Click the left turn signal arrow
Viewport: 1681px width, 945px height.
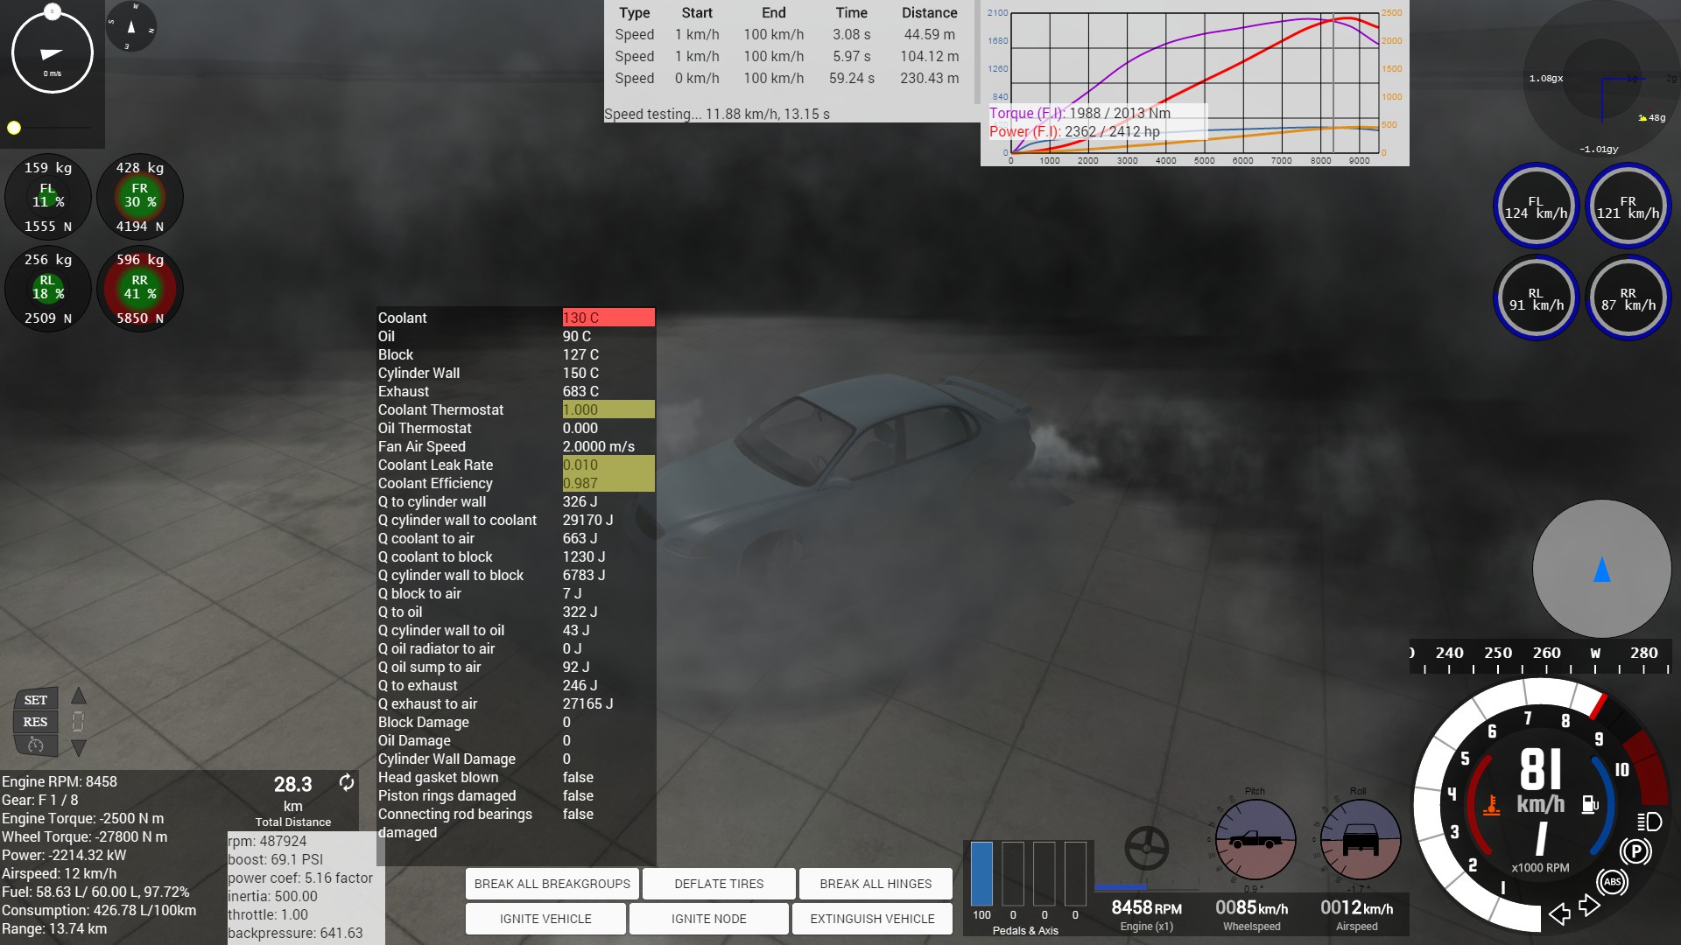coord(1559,914)
